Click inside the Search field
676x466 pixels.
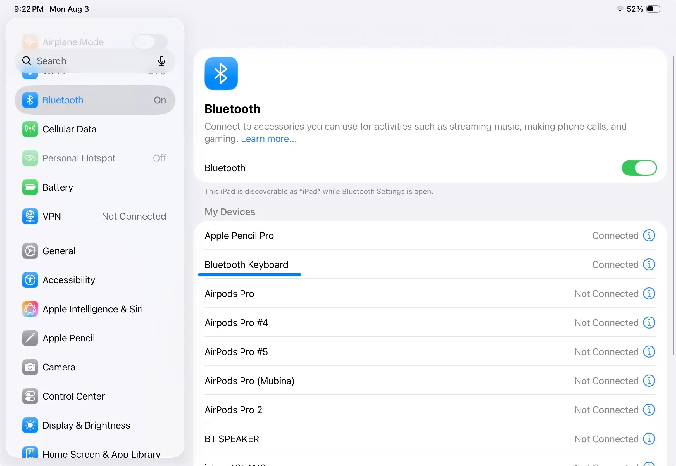click(95, 61)
